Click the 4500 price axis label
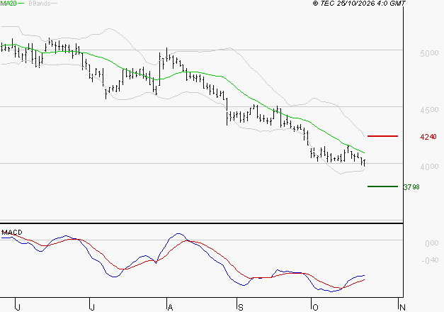Image resolution: width=444 pixels, height=312 pixels. (429, 110)
